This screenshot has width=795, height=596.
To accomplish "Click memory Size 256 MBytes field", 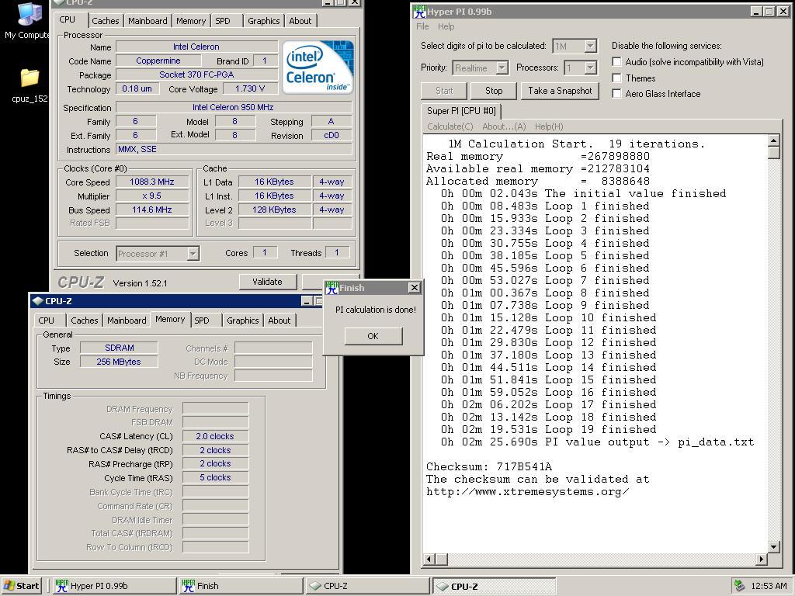I will pos(119,362).
